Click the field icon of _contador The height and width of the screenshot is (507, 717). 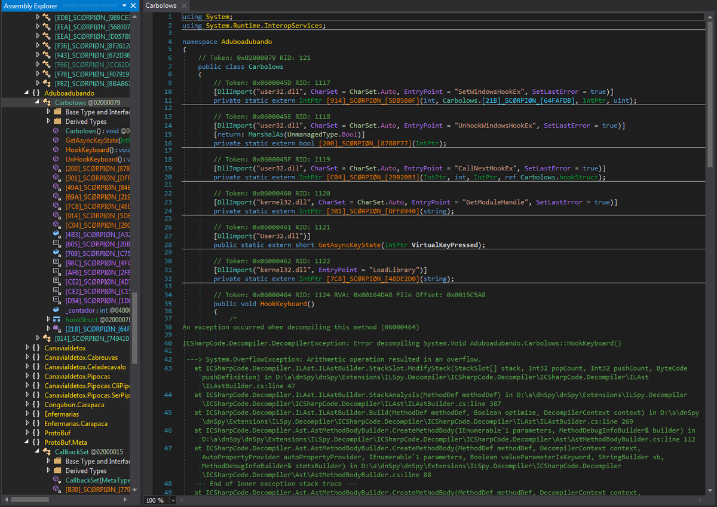click(x=57, y=310)
